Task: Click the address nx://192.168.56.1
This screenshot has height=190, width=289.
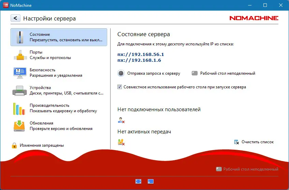Action: [141, 54]
